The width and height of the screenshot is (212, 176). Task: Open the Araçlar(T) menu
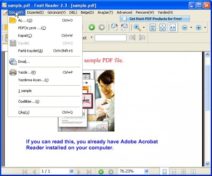pyautogui.click(x=105, y=12)
